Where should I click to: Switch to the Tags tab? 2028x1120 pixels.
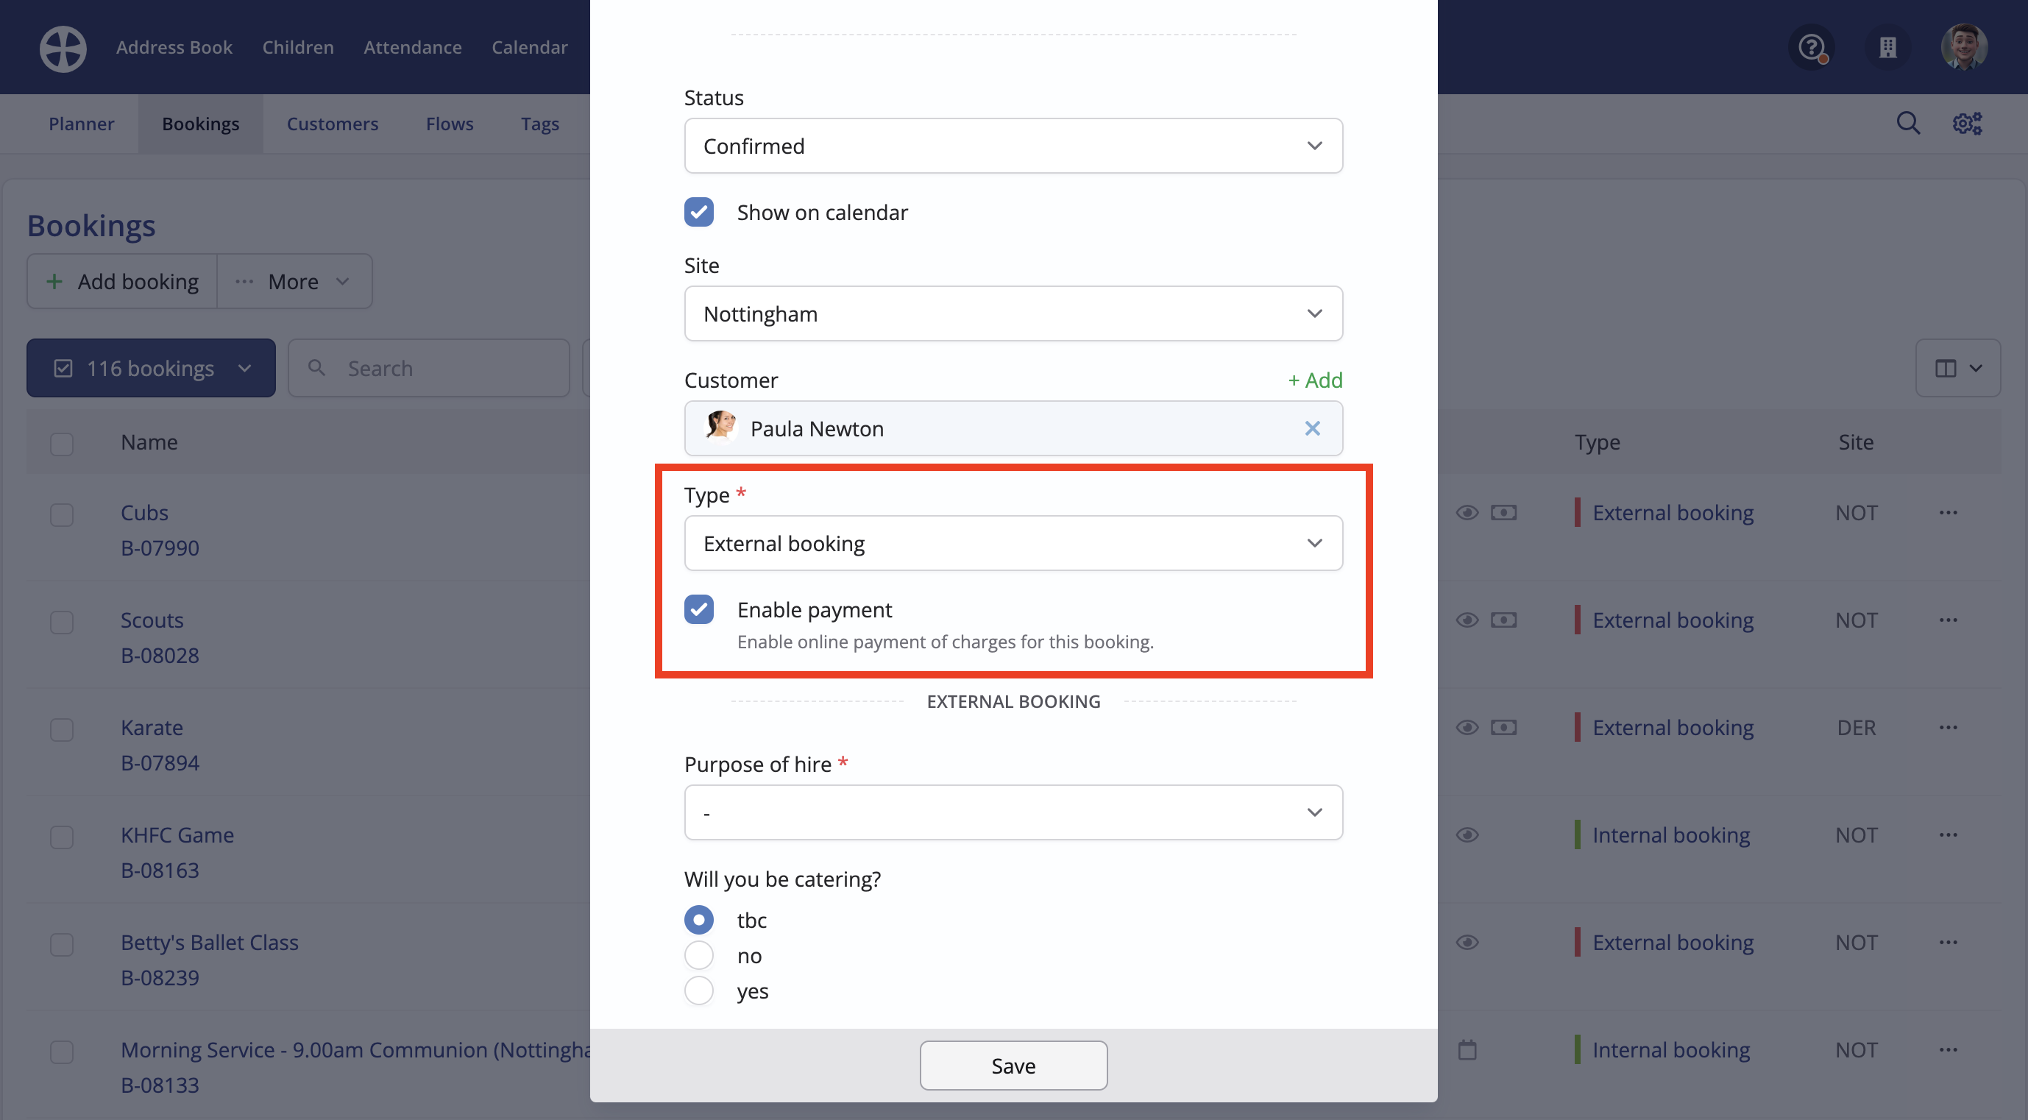[540, 124]
